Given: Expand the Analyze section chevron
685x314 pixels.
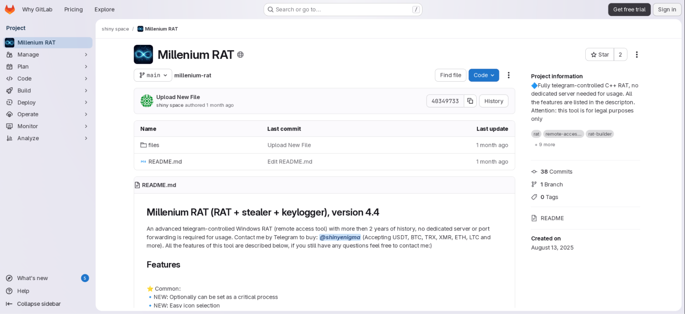Looking at the screenshot, I should click(x=86, y=138).
